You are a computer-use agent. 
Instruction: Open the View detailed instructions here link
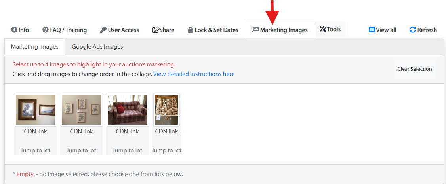pyautogui.click(x=194, y=74)
